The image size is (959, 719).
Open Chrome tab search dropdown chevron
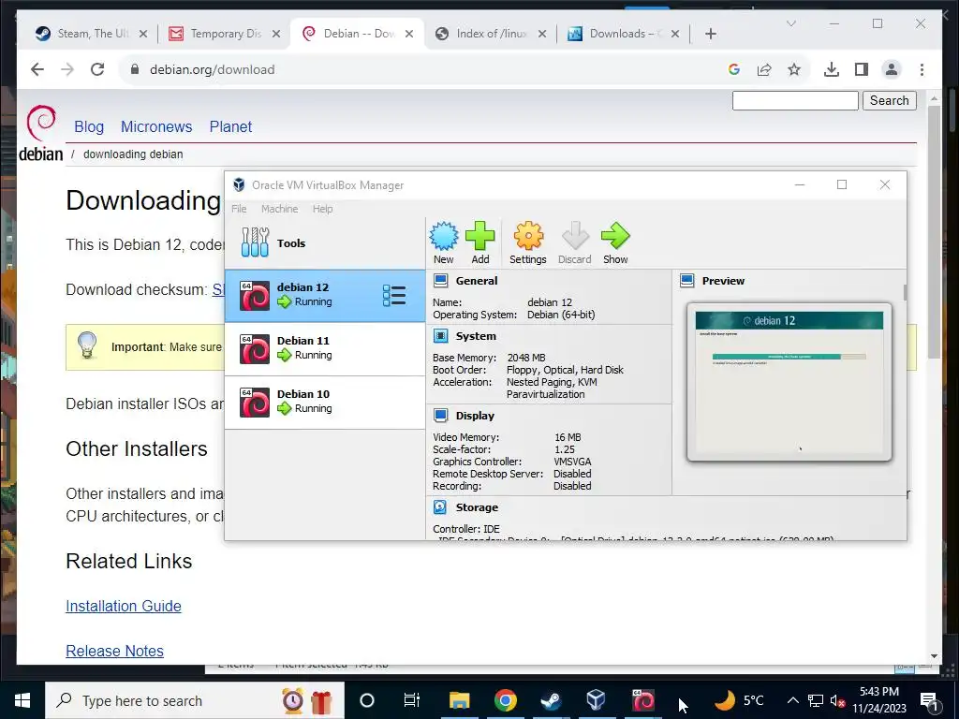pyautogui.click(x=790, y=23)
